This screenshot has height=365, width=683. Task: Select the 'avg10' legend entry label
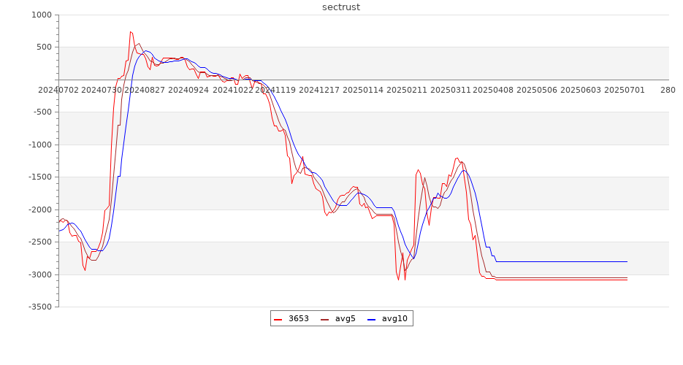[394, 319]
